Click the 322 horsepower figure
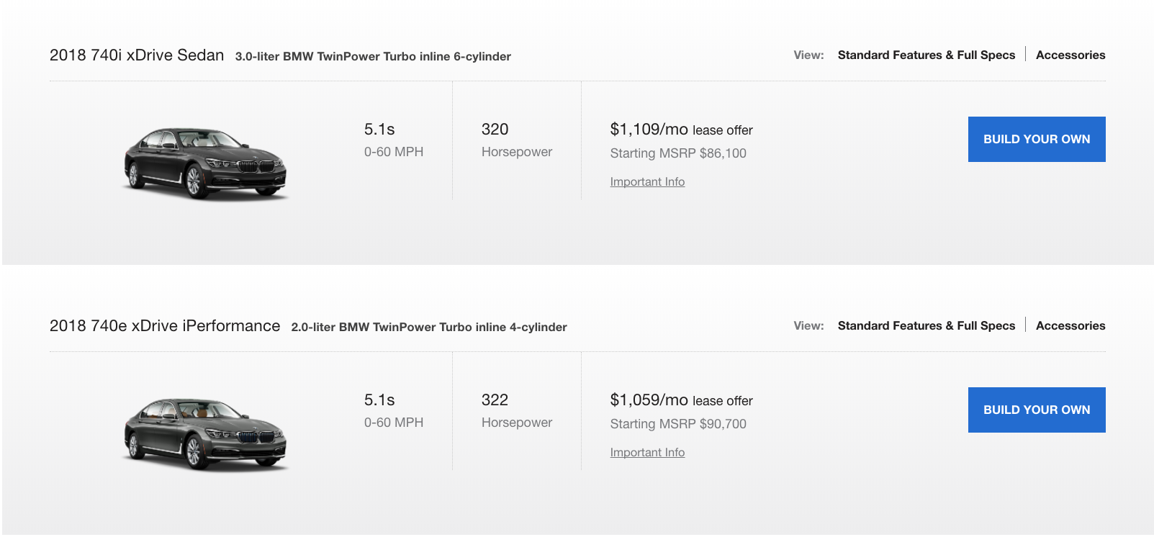The height and width of the screenshot is (537, 1154). [495, 400]
